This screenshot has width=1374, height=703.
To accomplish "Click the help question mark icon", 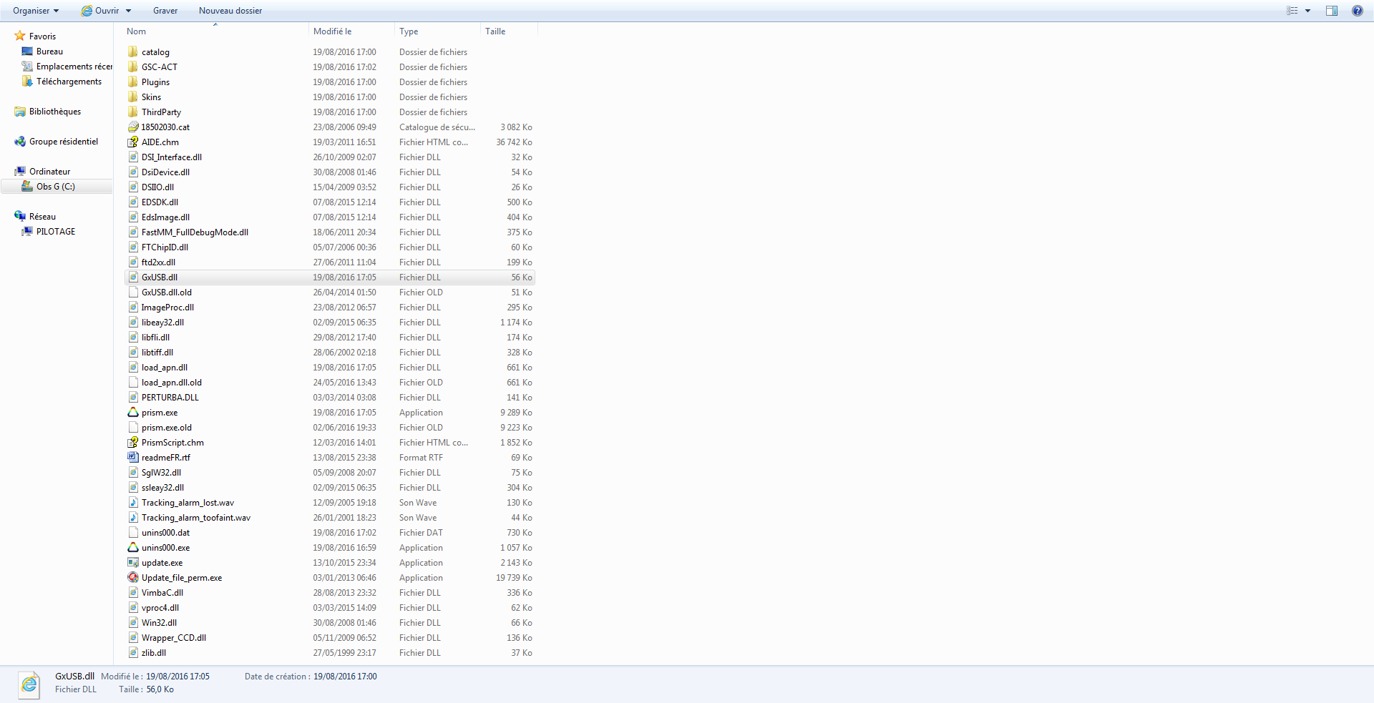I will 1357,11.
